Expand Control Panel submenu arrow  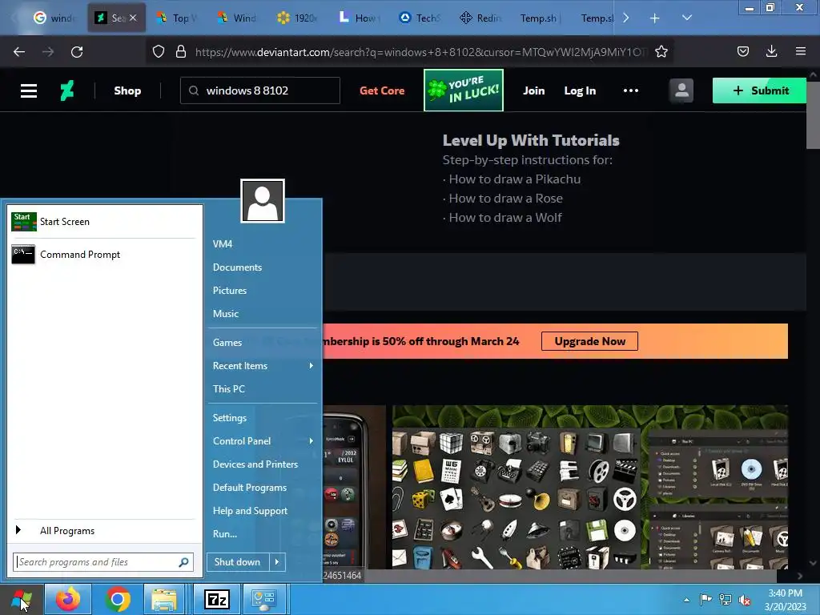coord(312,441)
